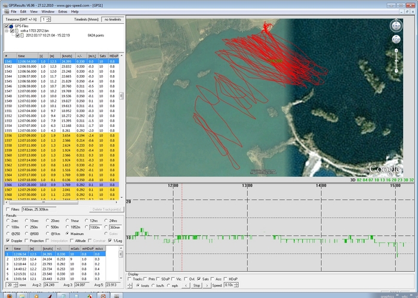
Task: Select the 1hour results radio button
Action: [x=67, y=221]
